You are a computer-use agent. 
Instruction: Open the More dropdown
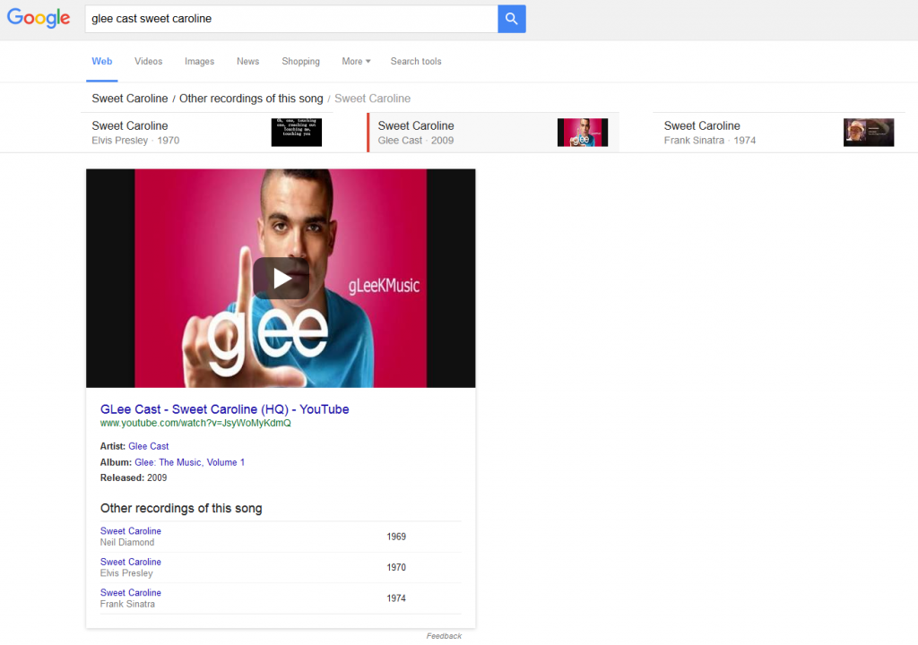click(x=355, y=61)
